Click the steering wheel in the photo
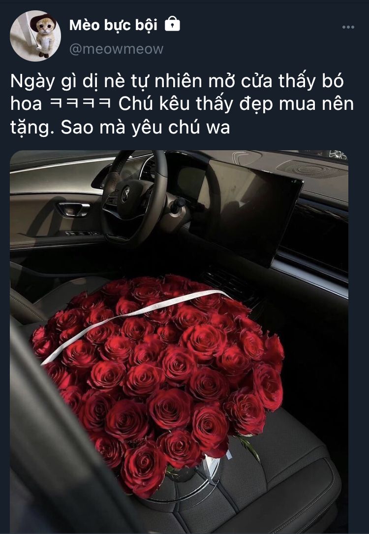 135,197
